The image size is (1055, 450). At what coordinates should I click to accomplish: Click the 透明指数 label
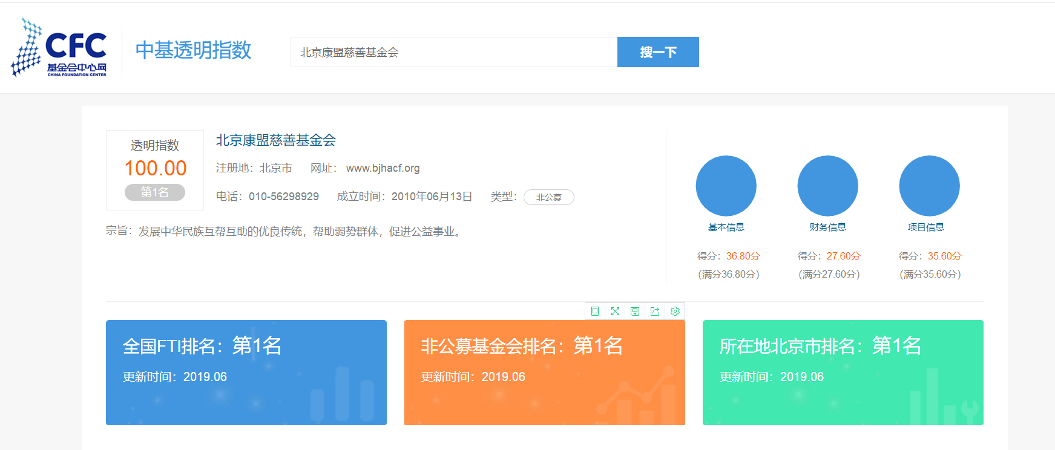(x=155, y=146)
